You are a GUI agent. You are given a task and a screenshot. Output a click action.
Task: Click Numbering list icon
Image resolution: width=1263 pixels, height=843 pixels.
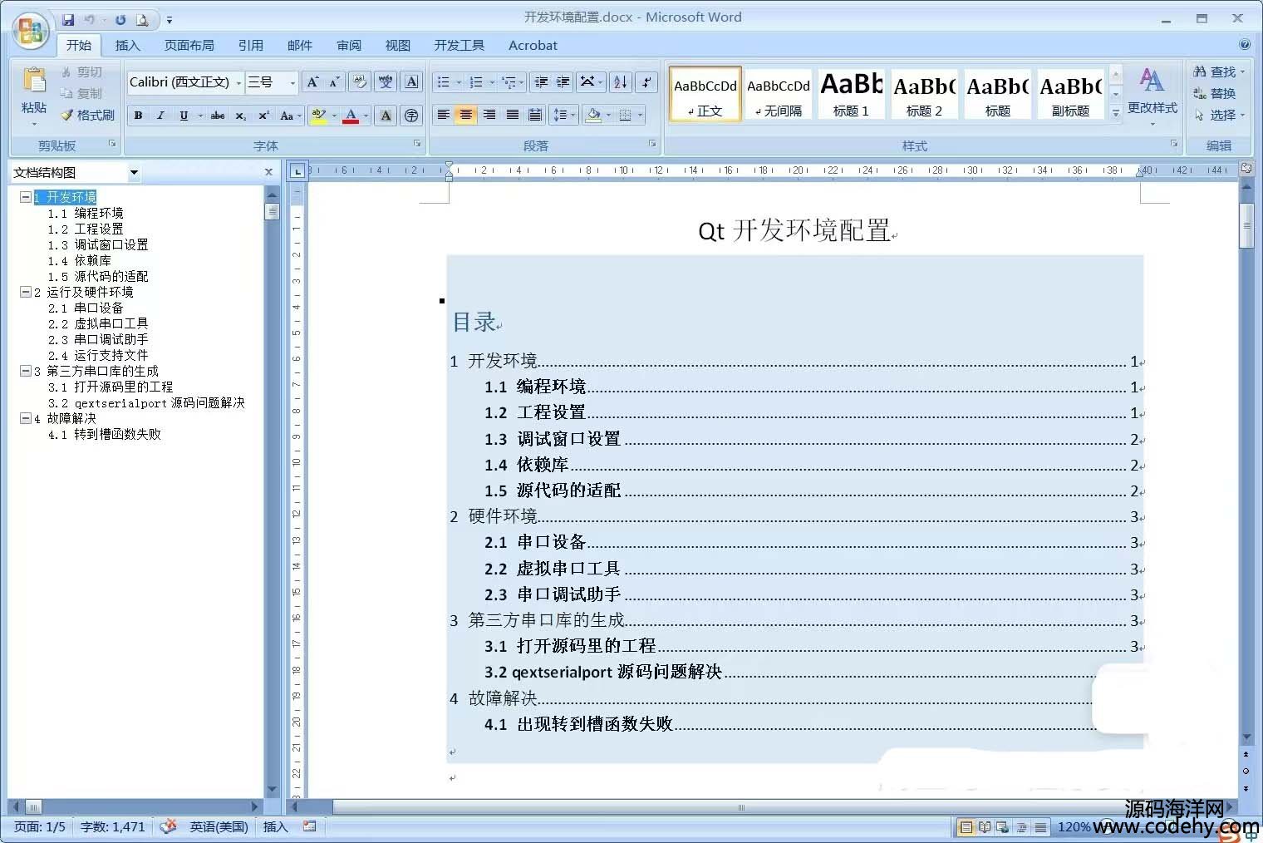[476, 81]
